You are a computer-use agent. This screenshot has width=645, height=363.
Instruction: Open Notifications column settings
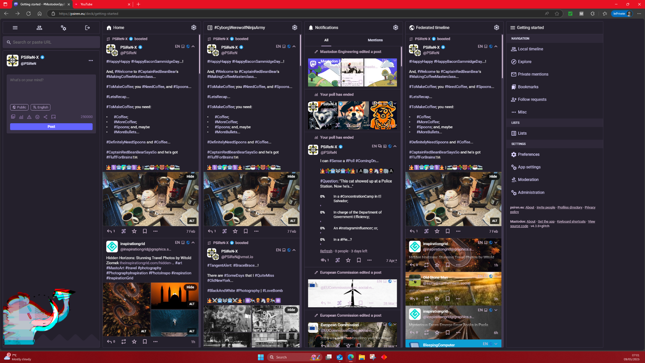pos(395,28)
